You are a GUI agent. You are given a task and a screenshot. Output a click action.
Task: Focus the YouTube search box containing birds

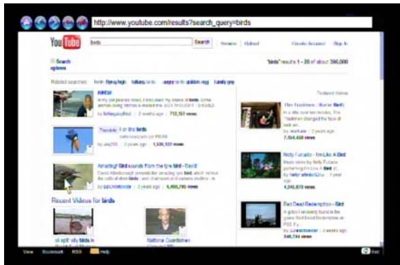[x=140, y=42]
